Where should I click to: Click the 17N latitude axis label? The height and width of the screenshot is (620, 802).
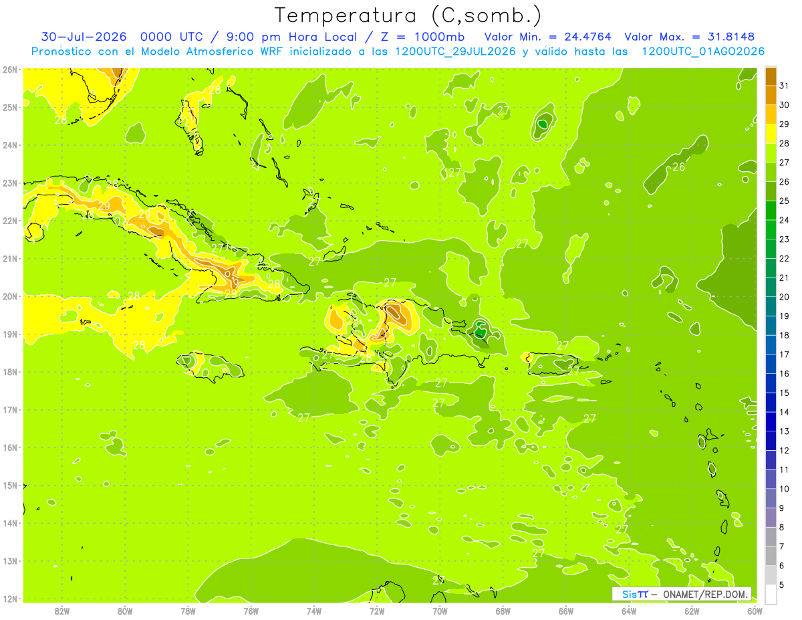pyautogui.click(x=9, y=409)
